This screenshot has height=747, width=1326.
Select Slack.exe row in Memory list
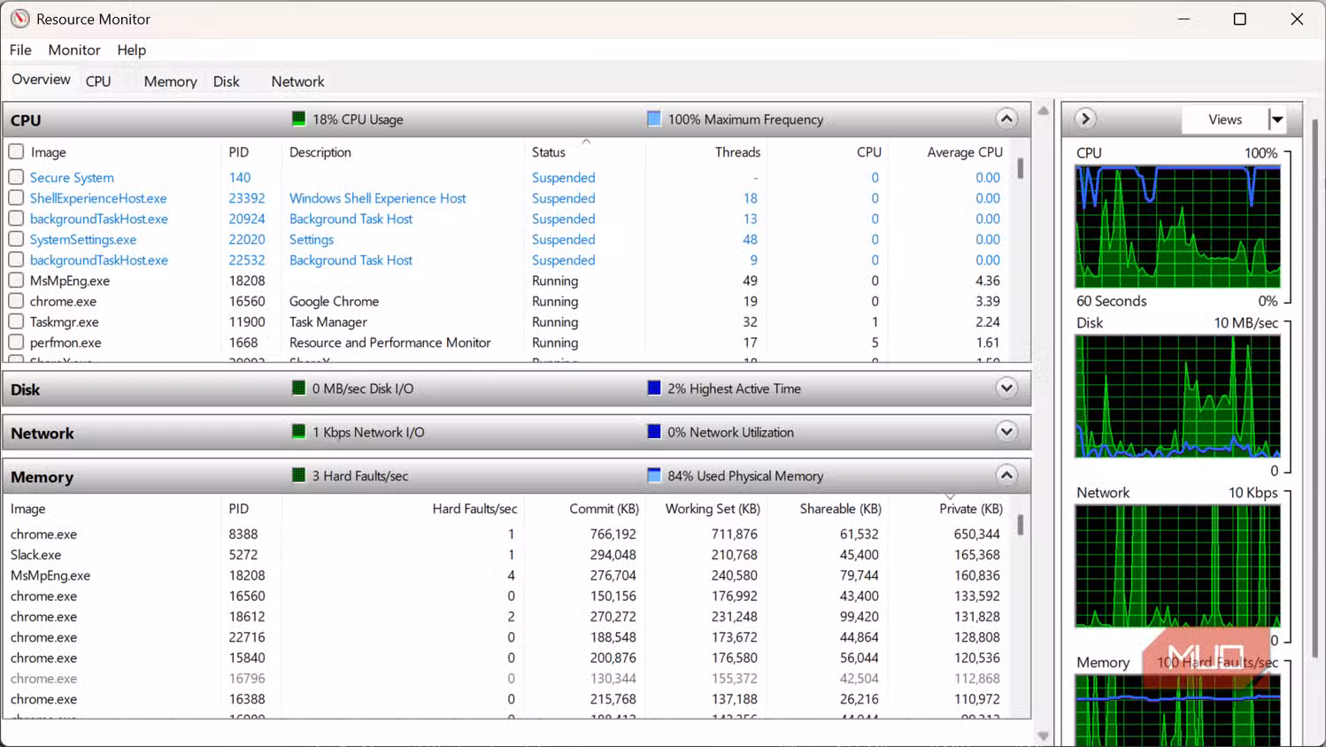tap(507, 555)
